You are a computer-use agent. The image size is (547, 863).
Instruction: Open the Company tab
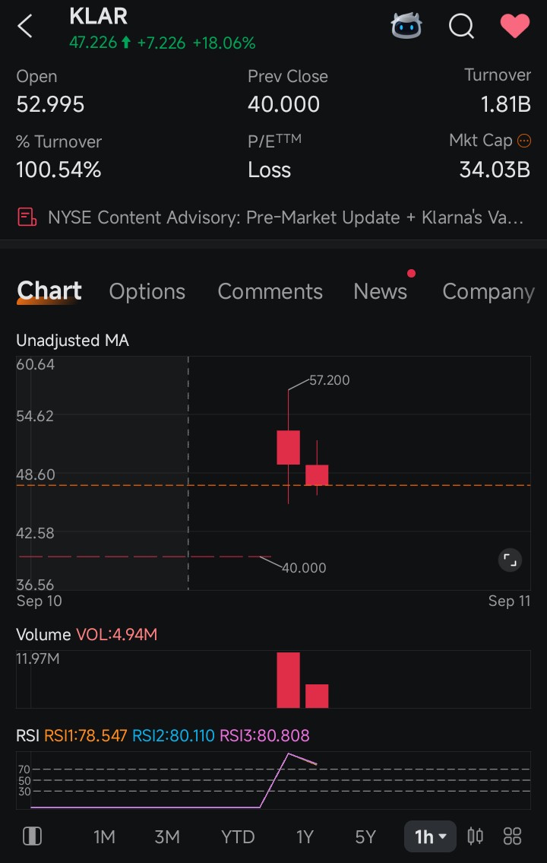(489, 291)
